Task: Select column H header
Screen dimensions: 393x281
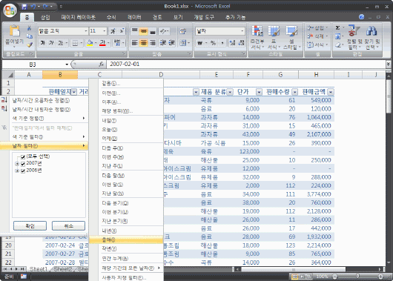Action: click(x=316, y=74)
